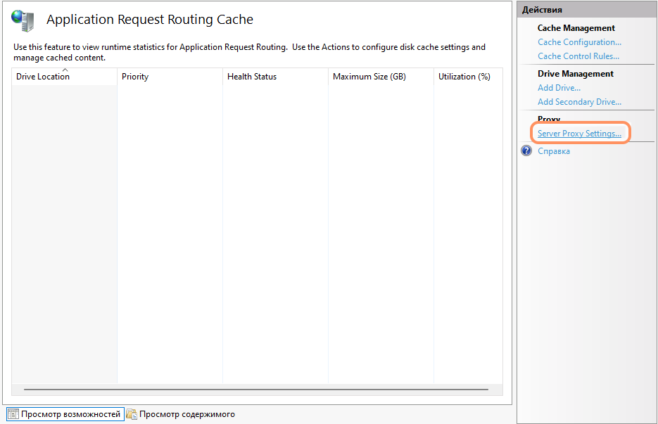Click the empty area of the drive list

274,232
